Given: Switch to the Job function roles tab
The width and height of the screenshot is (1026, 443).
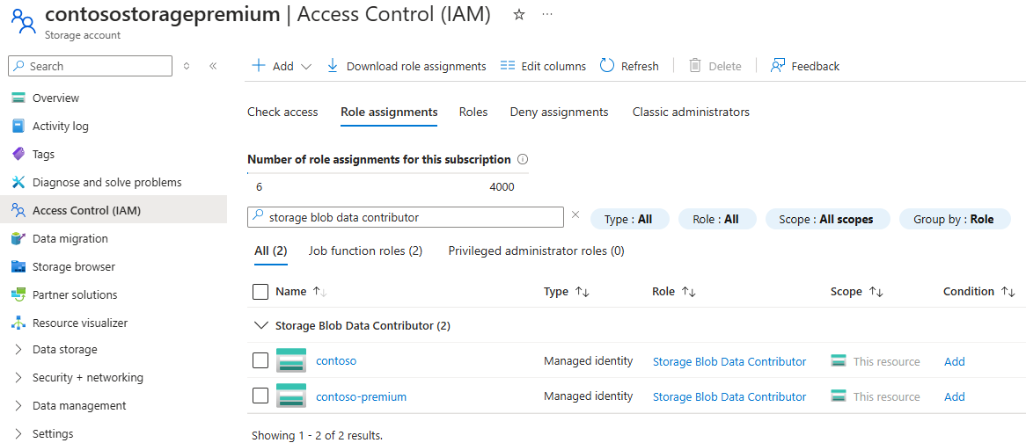Looking at the screenshot, I should pyautogui.click(x=365, y=251).
